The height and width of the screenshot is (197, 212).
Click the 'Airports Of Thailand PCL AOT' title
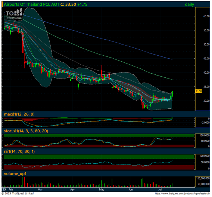31,4
